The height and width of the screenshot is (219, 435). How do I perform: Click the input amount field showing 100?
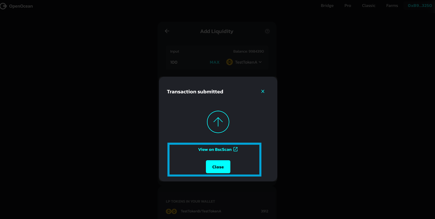click(188, 62)
